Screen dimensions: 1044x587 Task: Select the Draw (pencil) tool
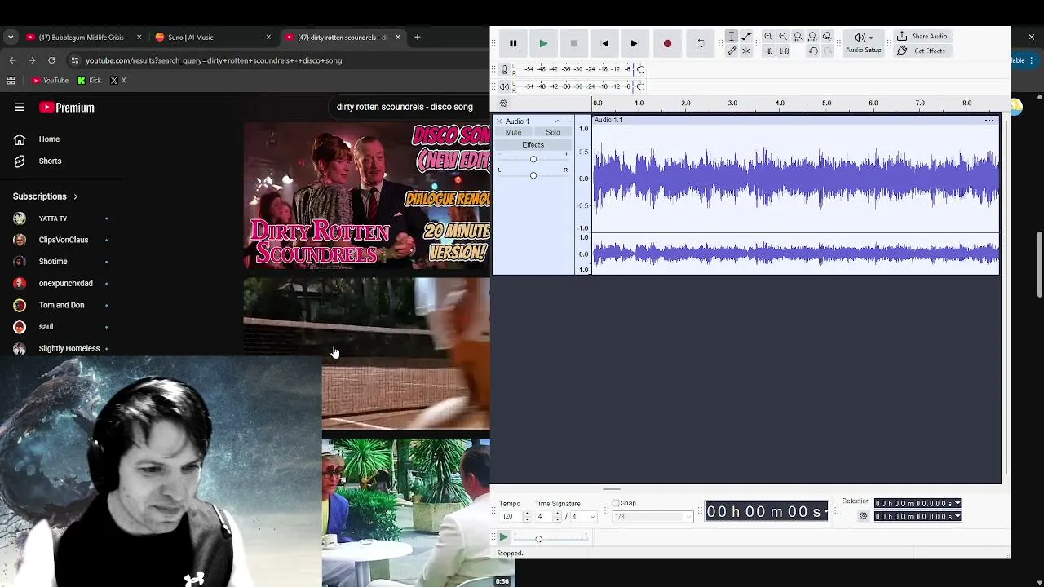pyautogui.click(x=732, y=51)
